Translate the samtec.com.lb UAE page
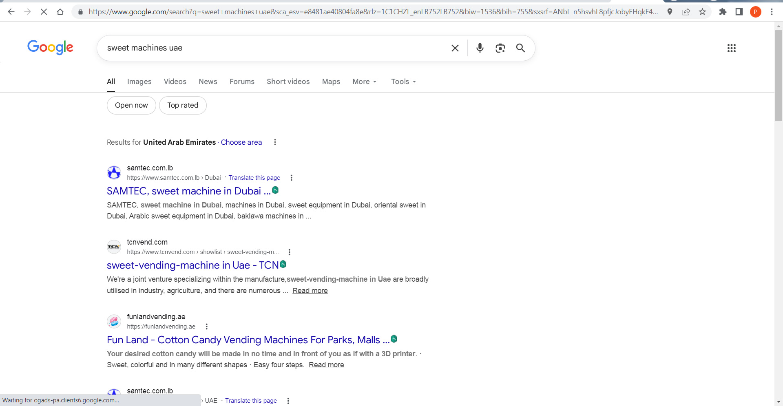The height and width of the screenshot is (406, 783). [251, 401]
